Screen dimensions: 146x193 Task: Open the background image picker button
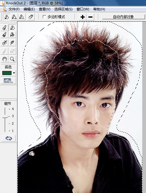click(8, 80)
